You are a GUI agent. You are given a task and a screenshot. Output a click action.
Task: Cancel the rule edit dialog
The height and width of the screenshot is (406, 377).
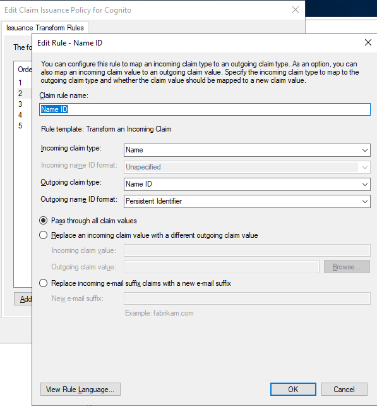coord(344,389)
